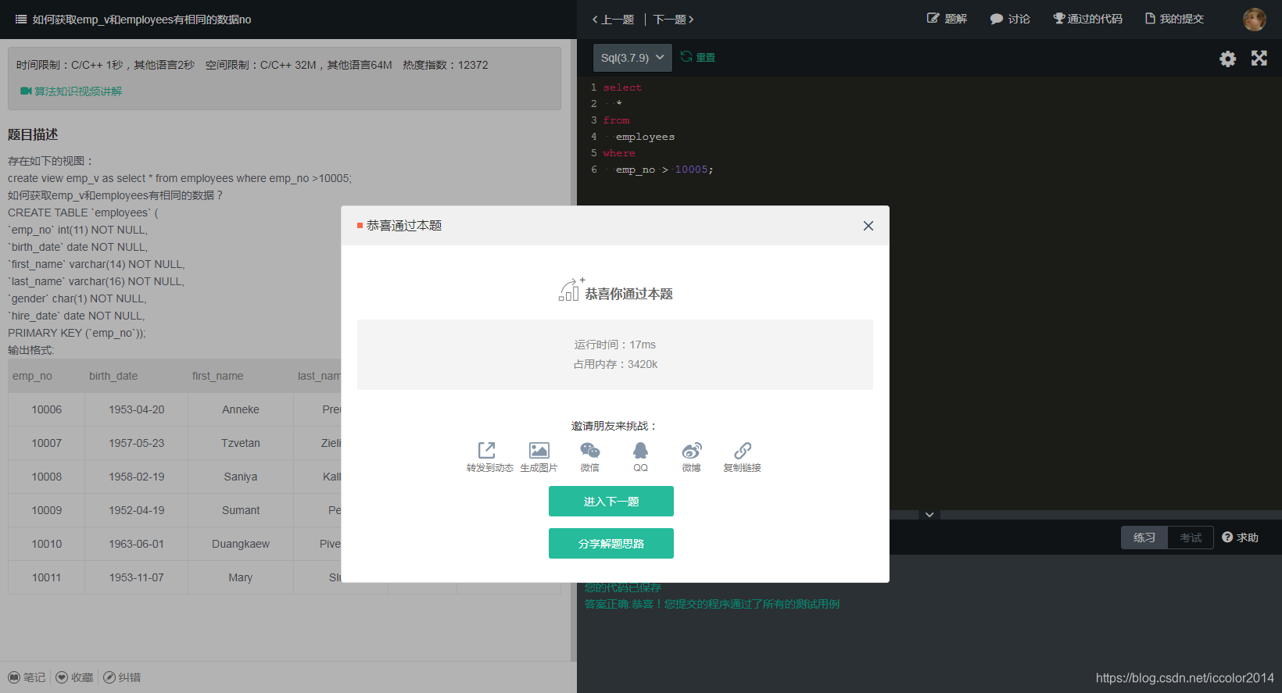Select the 练习 practice mode
The height and width of the screenshot is (693, 1282).
(x=1144, y=538)
